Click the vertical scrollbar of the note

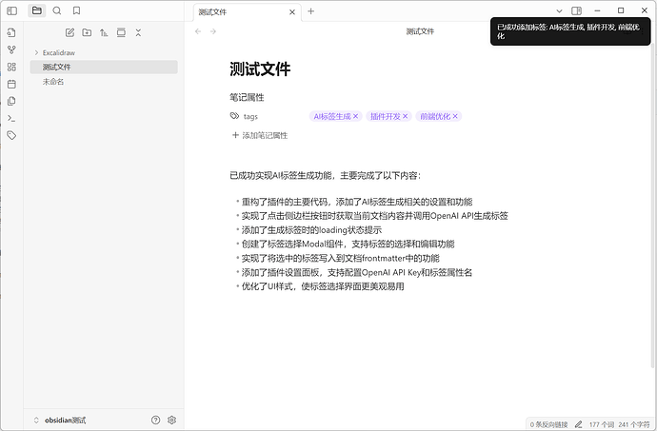(654, 206)
